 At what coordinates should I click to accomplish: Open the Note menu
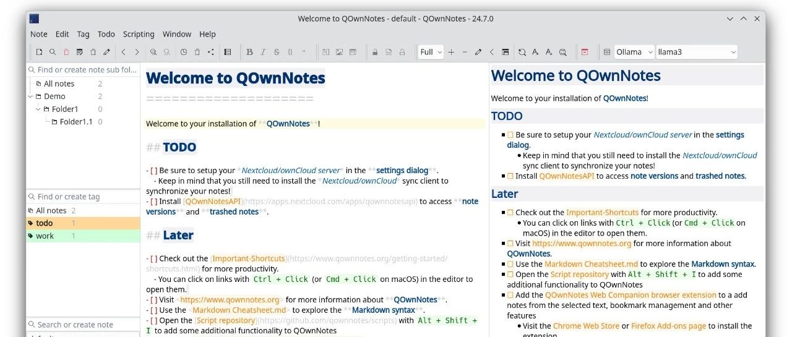pyautogui.click(x=39, y=34)
